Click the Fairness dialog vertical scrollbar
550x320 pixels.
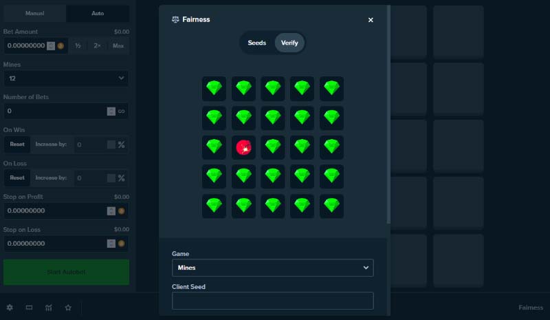388,117
